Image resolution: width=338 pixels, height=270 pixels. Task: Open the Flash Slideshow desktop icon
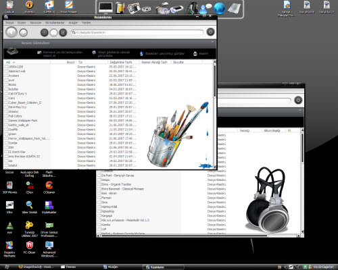(49, 173)
